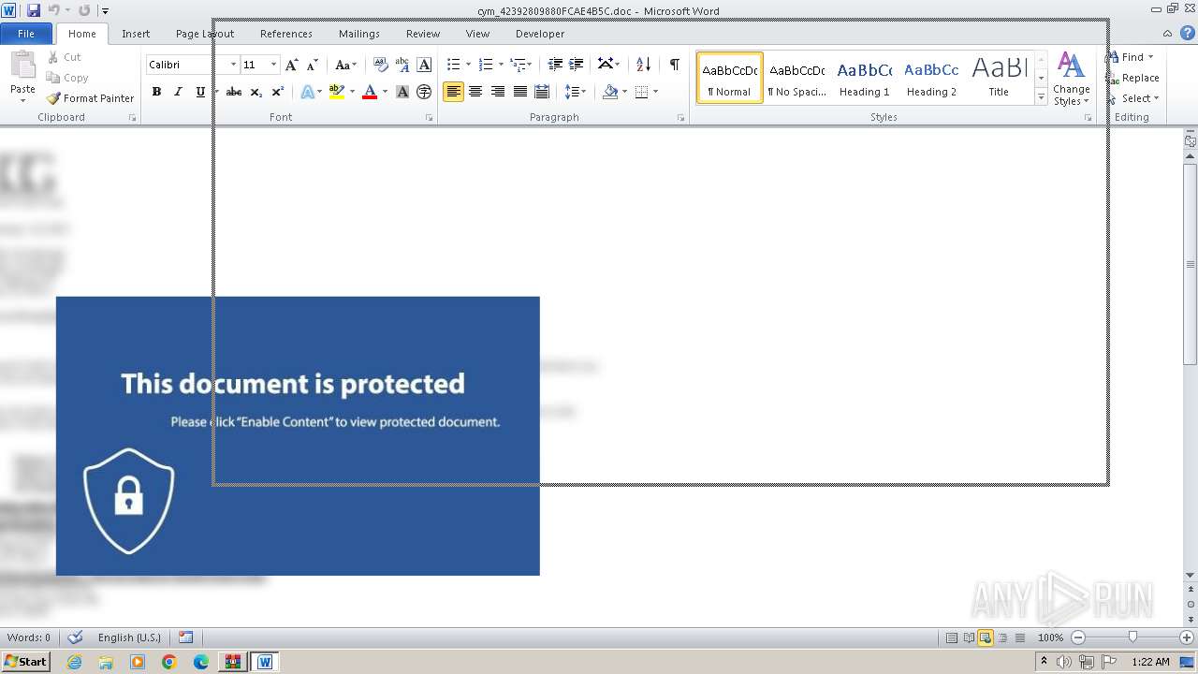This screenshot has width=1198, height=674.
Task: Click Zoom In plus button
Action: (x=1187, y=637)
